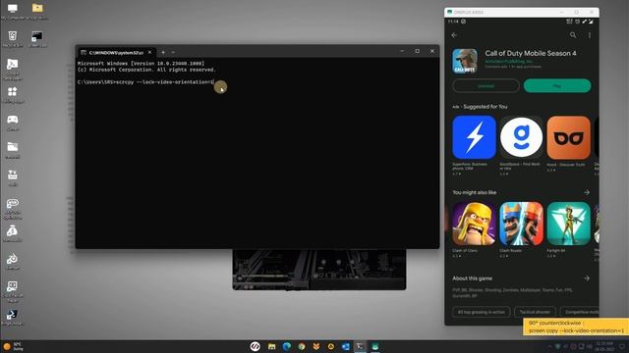Open the money bag desktop shortcut

point(13,233)
